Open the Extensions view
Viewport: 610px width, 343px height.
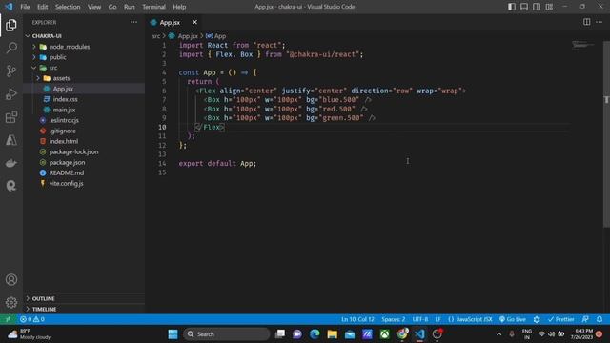(11, 116)
